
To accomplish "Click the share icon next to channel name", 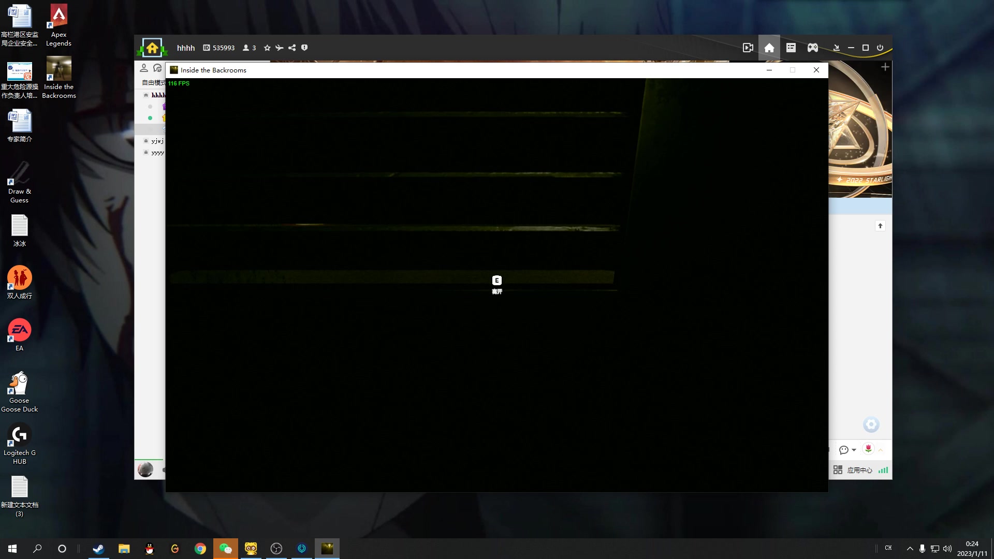I will point(292,48).
